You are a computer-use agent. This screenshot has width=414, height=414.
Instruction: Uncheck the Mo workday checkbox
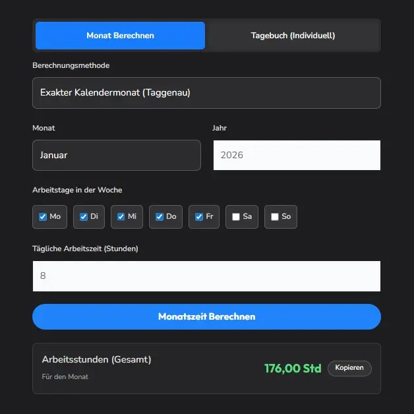(x=43, y=217)
